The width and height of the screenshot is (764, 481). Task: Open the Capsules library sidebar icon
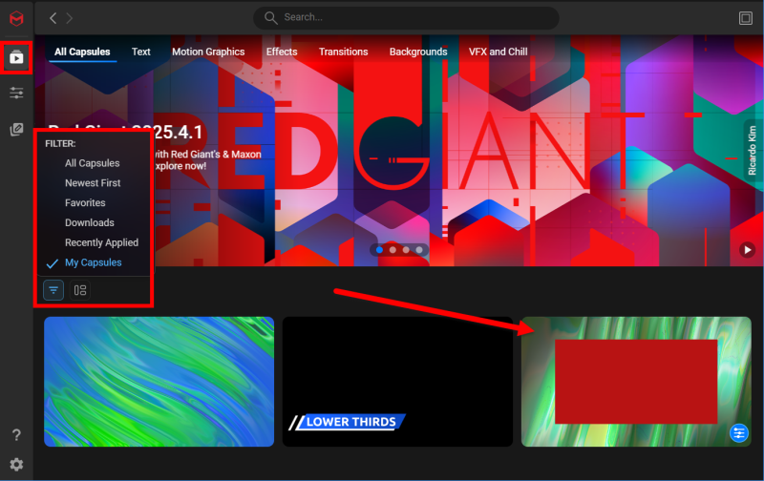click(x=16, y=58)
